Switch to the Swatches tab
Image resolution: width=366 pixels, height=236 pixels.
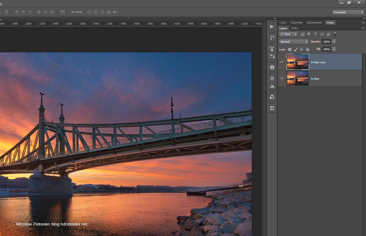[296, 23]
